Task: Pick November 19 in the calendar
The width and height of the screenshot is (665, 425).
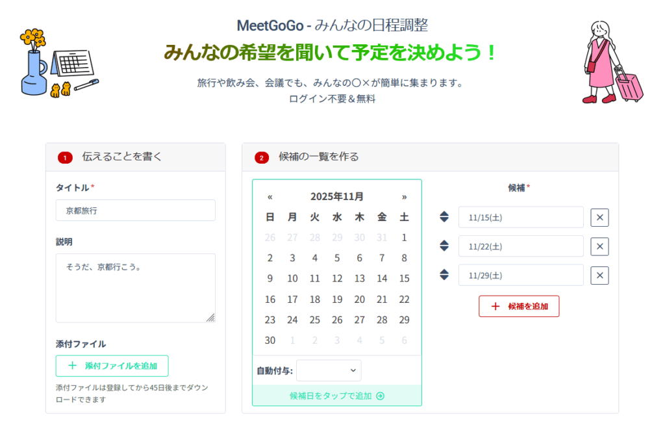Action: pyautogui.click(x=337, y=300)
